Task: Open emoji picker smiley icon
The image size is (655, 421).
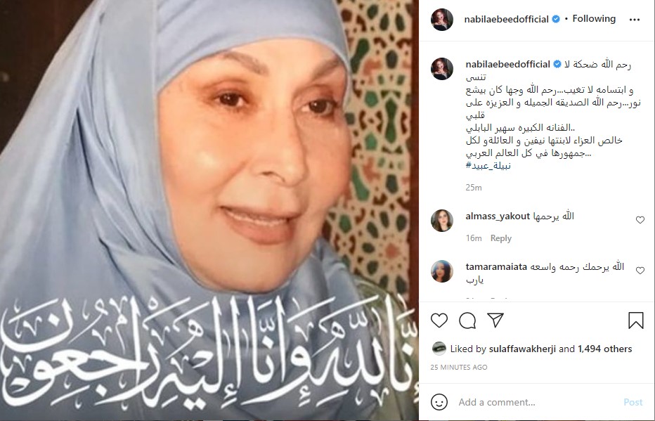Action: tap(439, 402)
